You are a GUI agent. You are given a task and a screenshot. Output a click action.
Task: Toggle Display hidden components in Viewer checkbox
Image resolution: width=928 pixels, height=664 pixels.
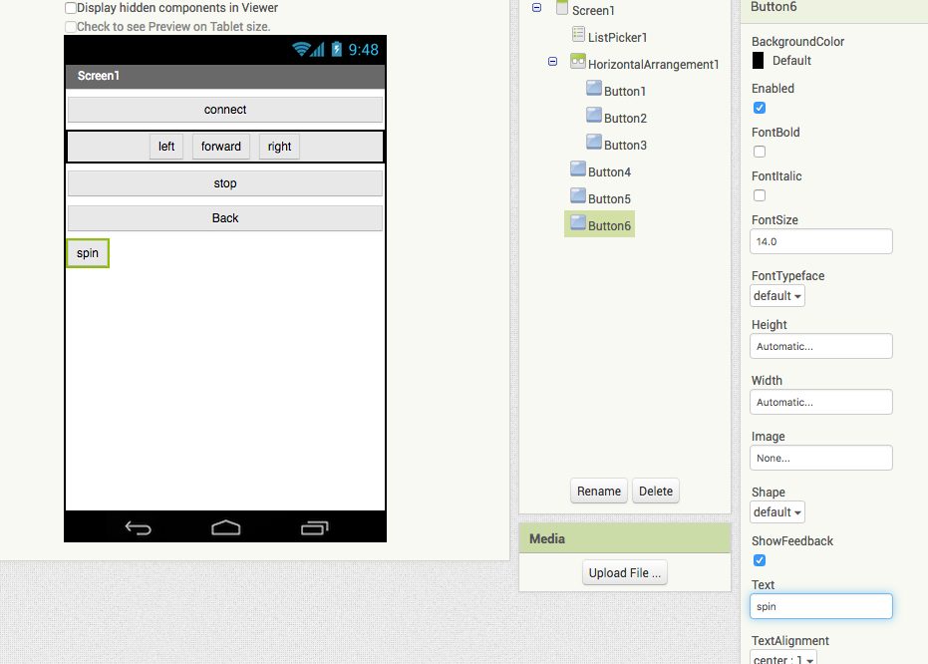click(71, 8)
